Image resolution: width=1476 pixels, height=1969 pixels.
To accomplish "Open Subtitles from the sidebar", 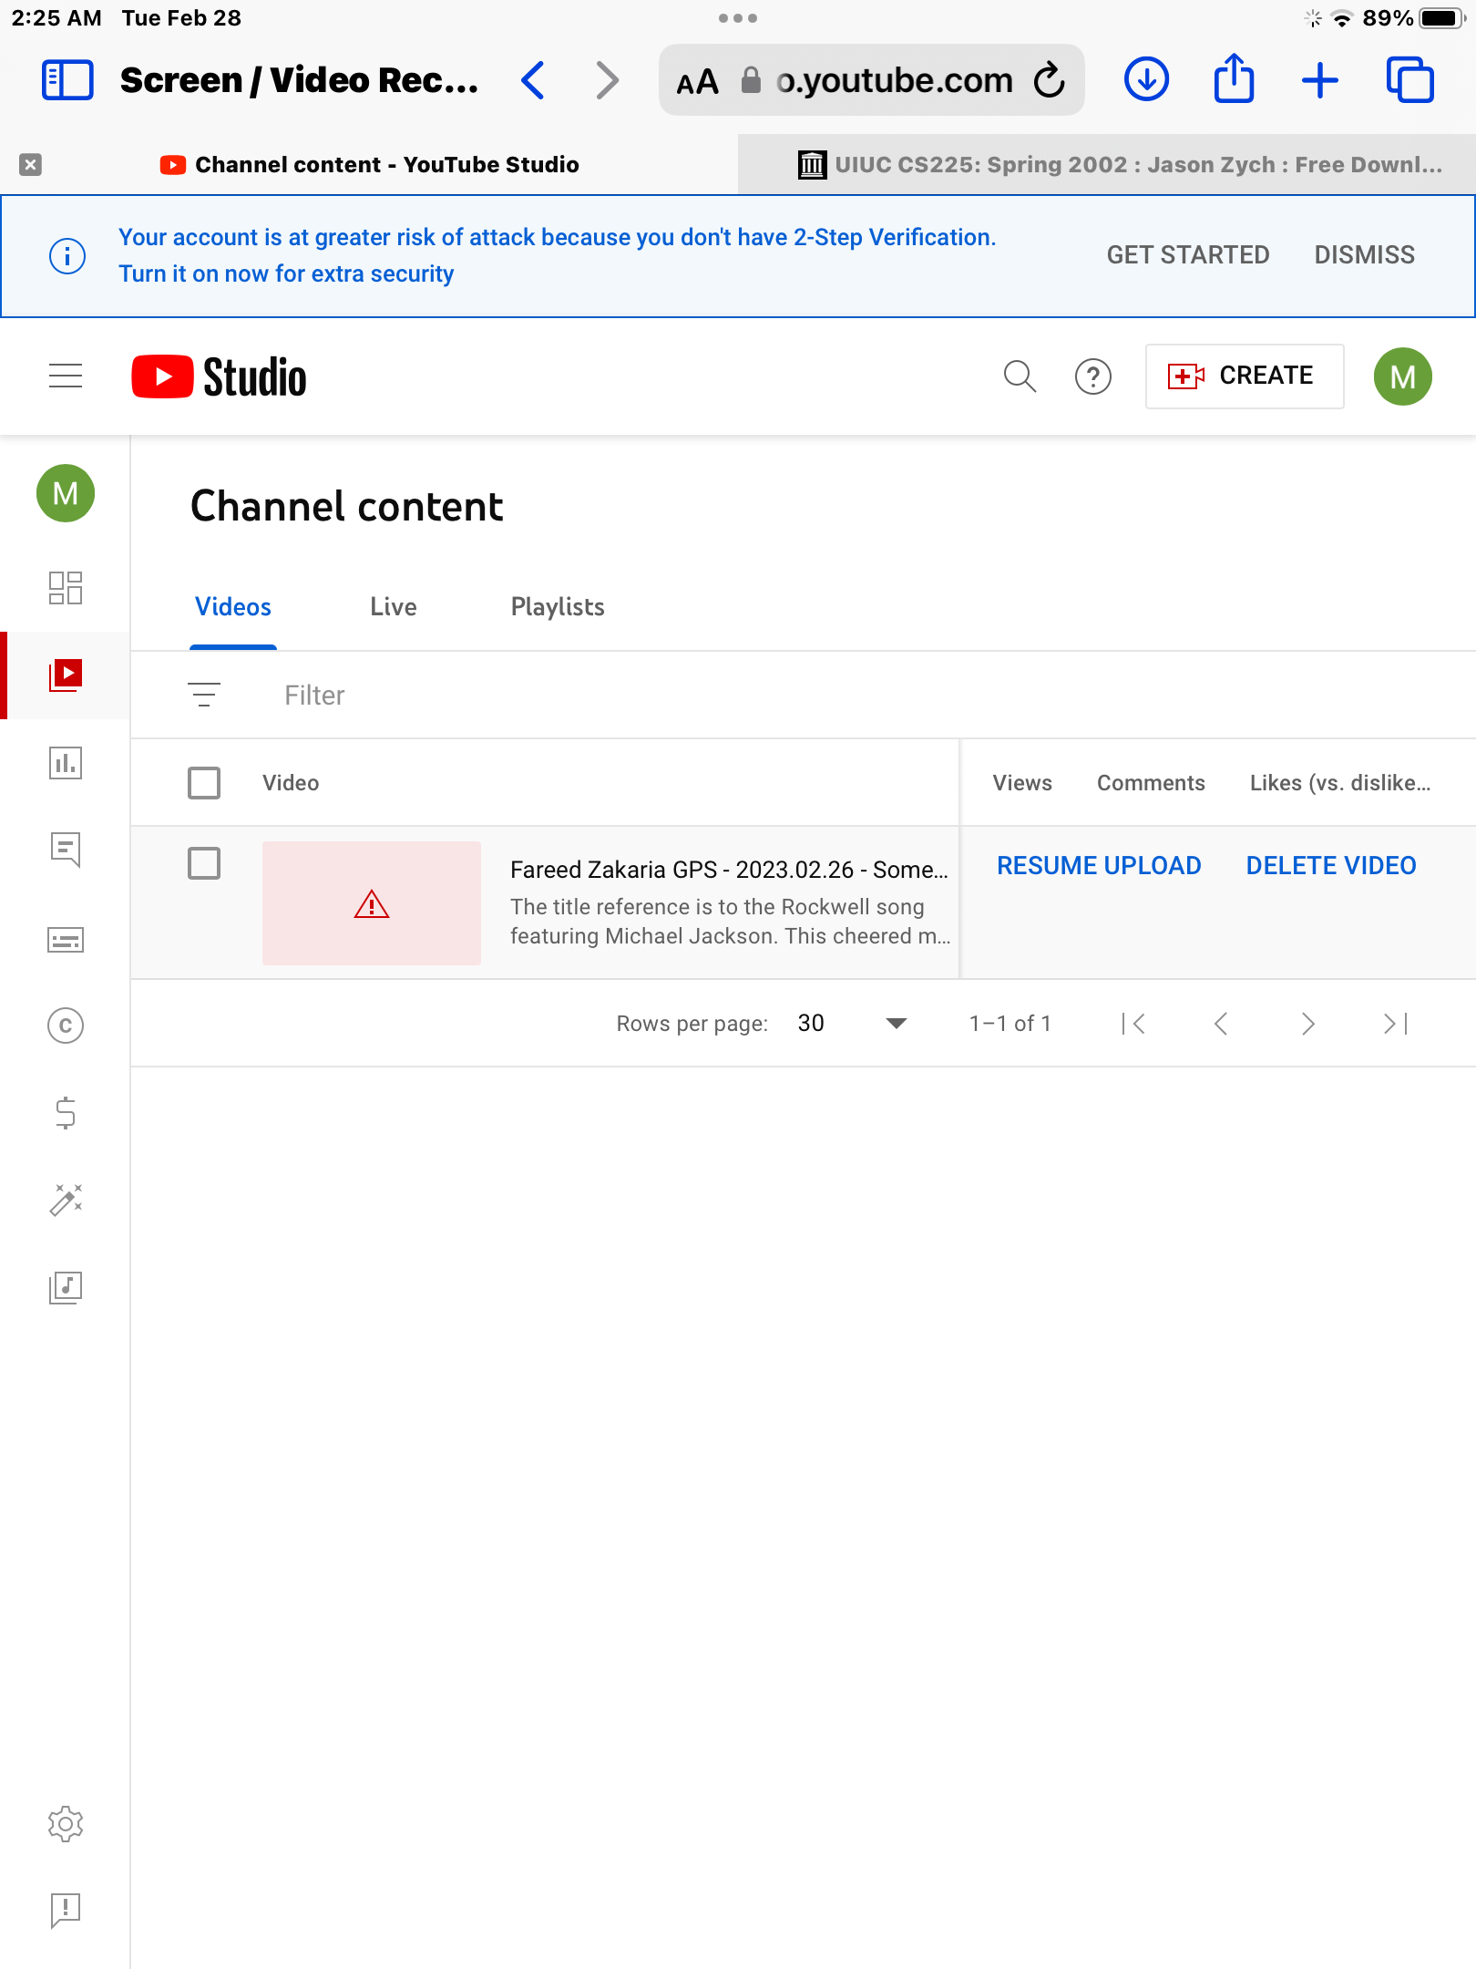I will tap(66, 940).
